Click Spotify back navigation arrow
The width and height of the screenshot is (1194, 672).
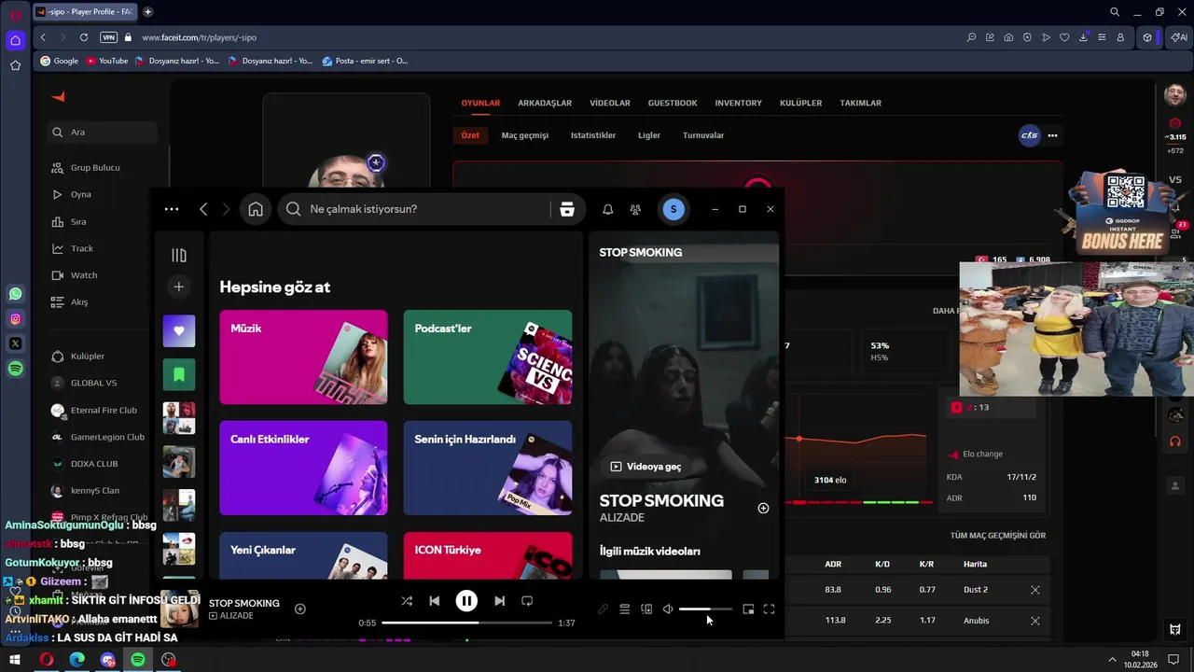pyautogui.click(x=203, y=209)
